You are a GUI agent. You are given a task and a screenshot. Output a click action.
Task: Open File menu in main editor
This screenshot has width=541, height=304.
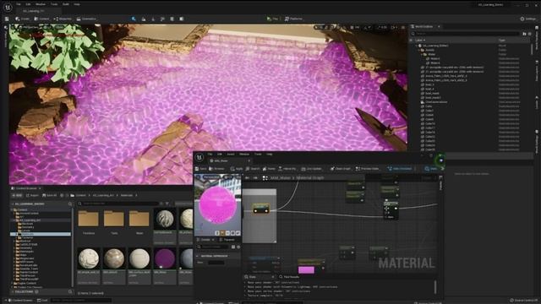coord(19,4)
